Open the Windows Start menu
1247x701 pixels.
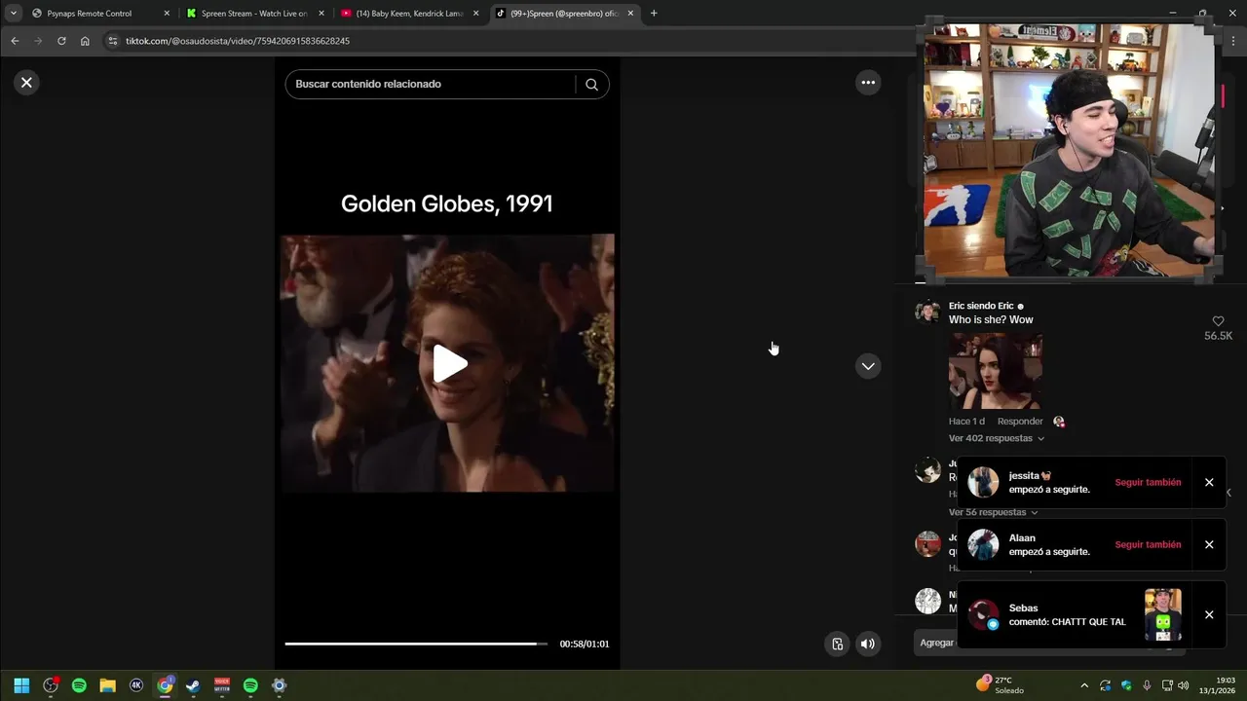[21, 685]
